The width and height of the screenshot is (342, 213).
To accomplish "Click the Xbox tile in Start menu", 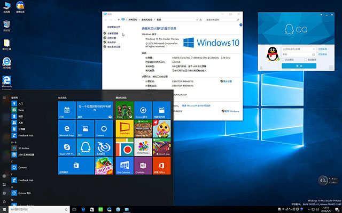I will [x=124, y=110].
